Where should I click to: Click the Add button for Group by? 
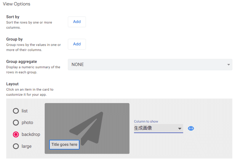click(77, 44)
